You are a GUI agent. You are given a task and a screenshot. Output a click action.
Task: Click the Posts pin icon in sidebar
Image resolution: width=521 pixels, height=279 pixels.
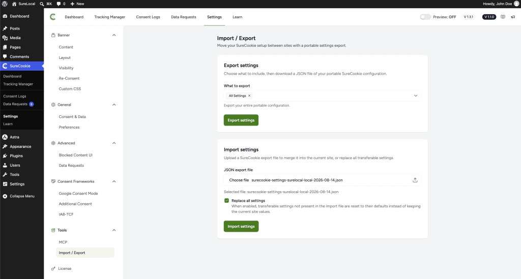click(x=5, y=28)
